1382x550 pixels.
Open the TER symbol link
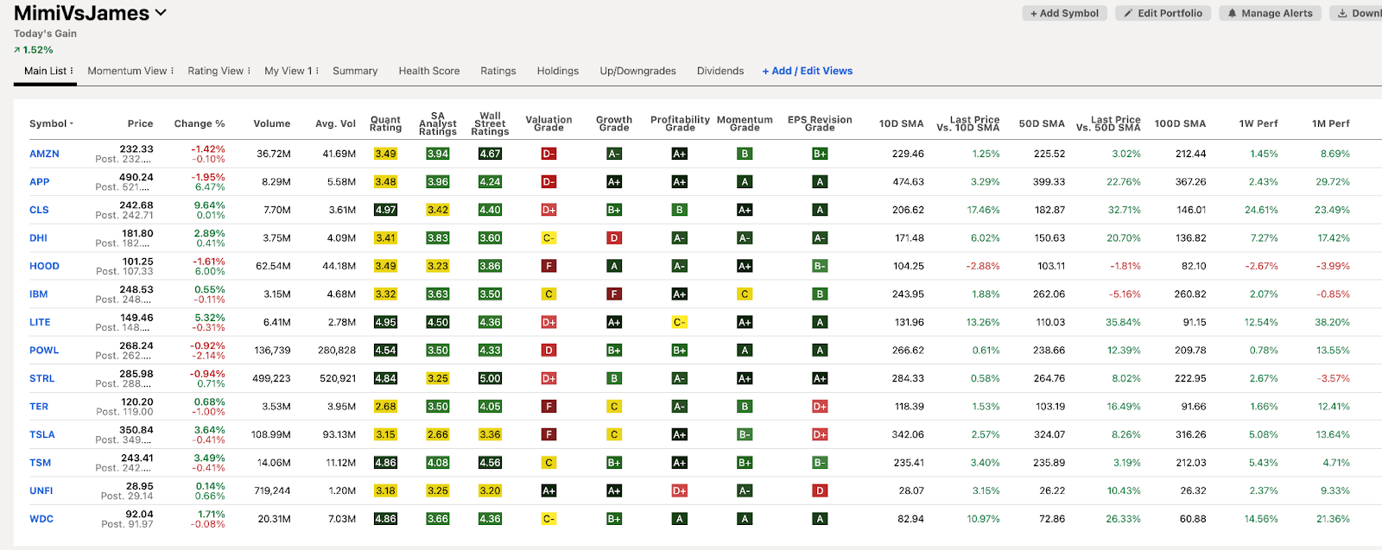39,407
